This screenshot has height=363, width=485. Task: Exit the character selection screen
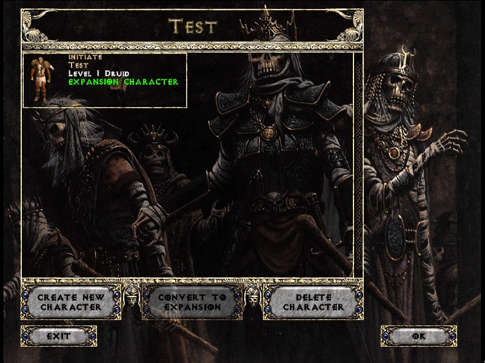59,336
